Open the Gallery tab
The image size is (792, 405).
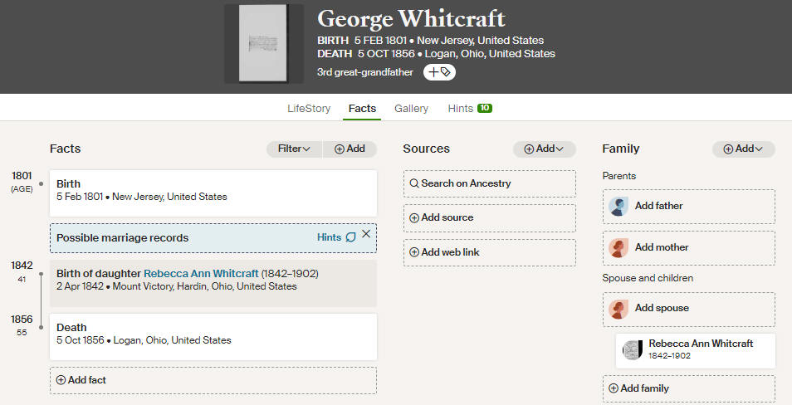point(411,109)
